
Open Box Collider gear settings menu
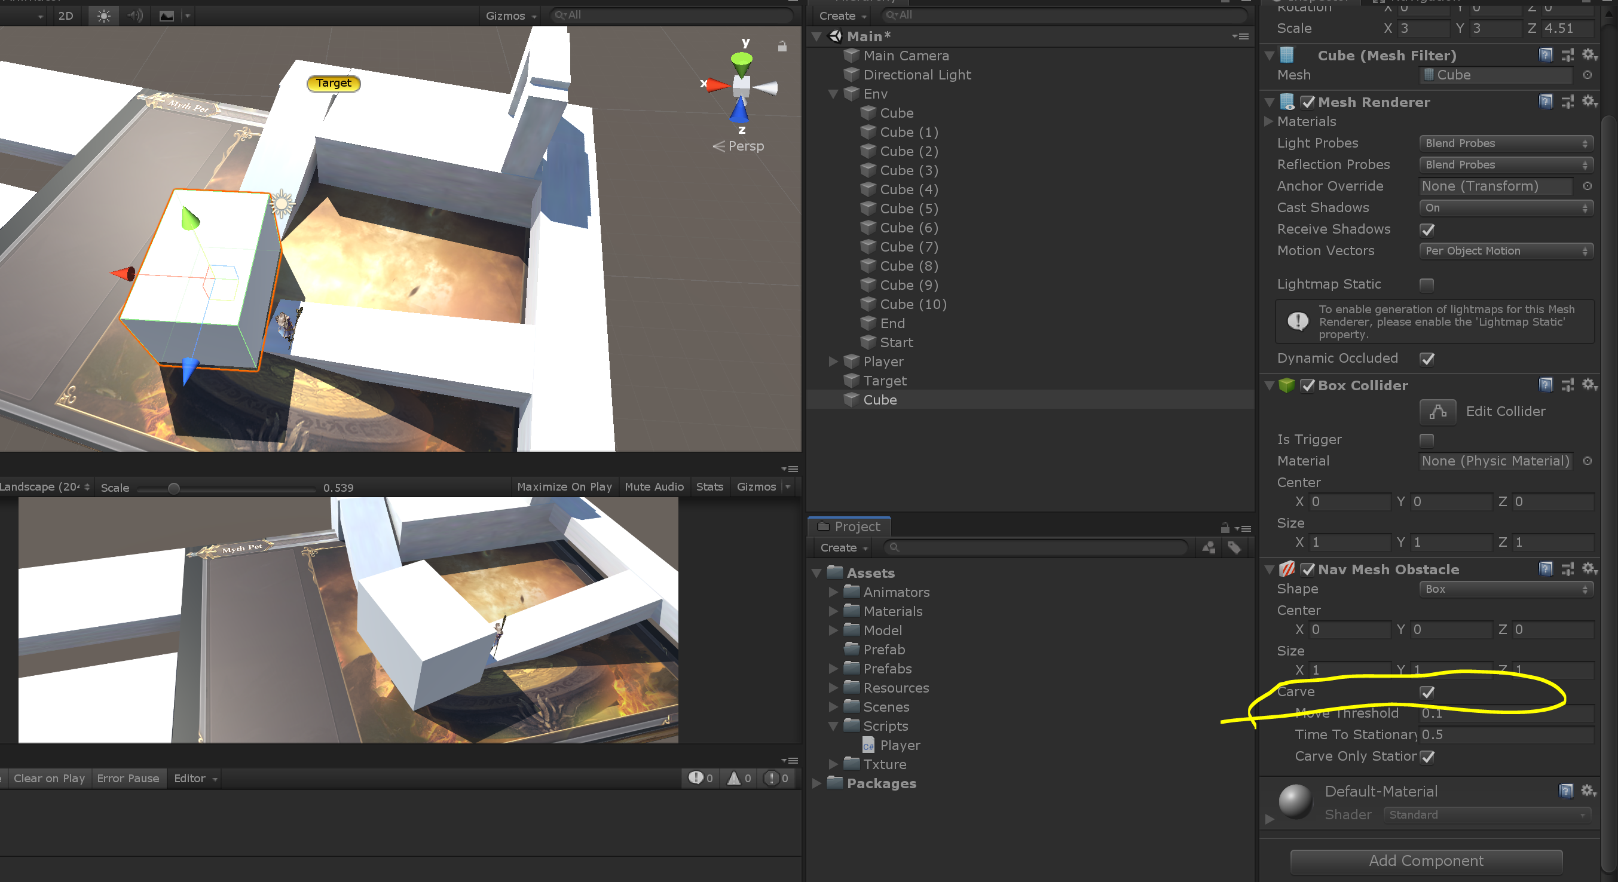[1589, 385]
